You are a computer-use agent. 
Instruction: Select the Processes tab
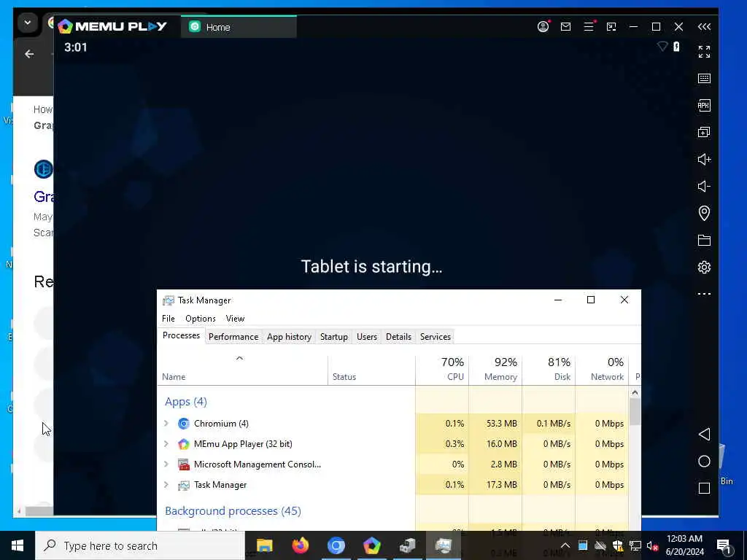coord(181,335)
